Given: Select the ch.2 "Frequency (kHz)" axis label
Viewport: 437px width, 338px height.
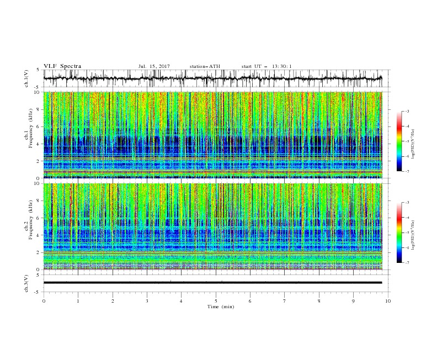Looking at the screenshot, I should coord(30,220).
